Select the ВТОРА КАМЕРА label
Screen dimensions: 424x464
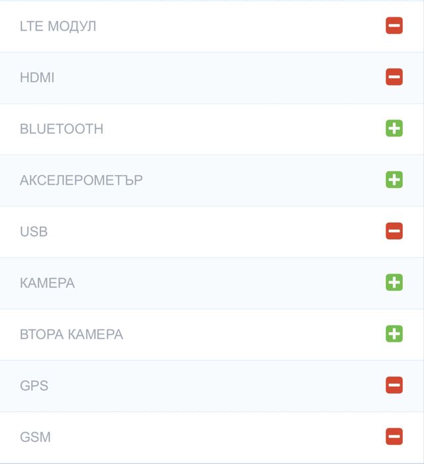[72, 334]
